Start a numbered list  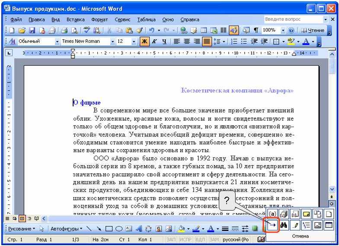click(234, 42)
